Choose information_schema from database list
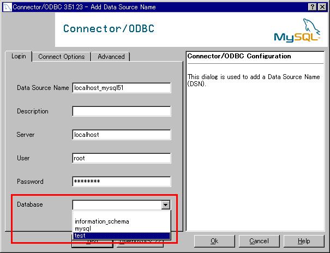Image resolution: width=330 pixels, height=253 pixels. click(x=122, y=221)
